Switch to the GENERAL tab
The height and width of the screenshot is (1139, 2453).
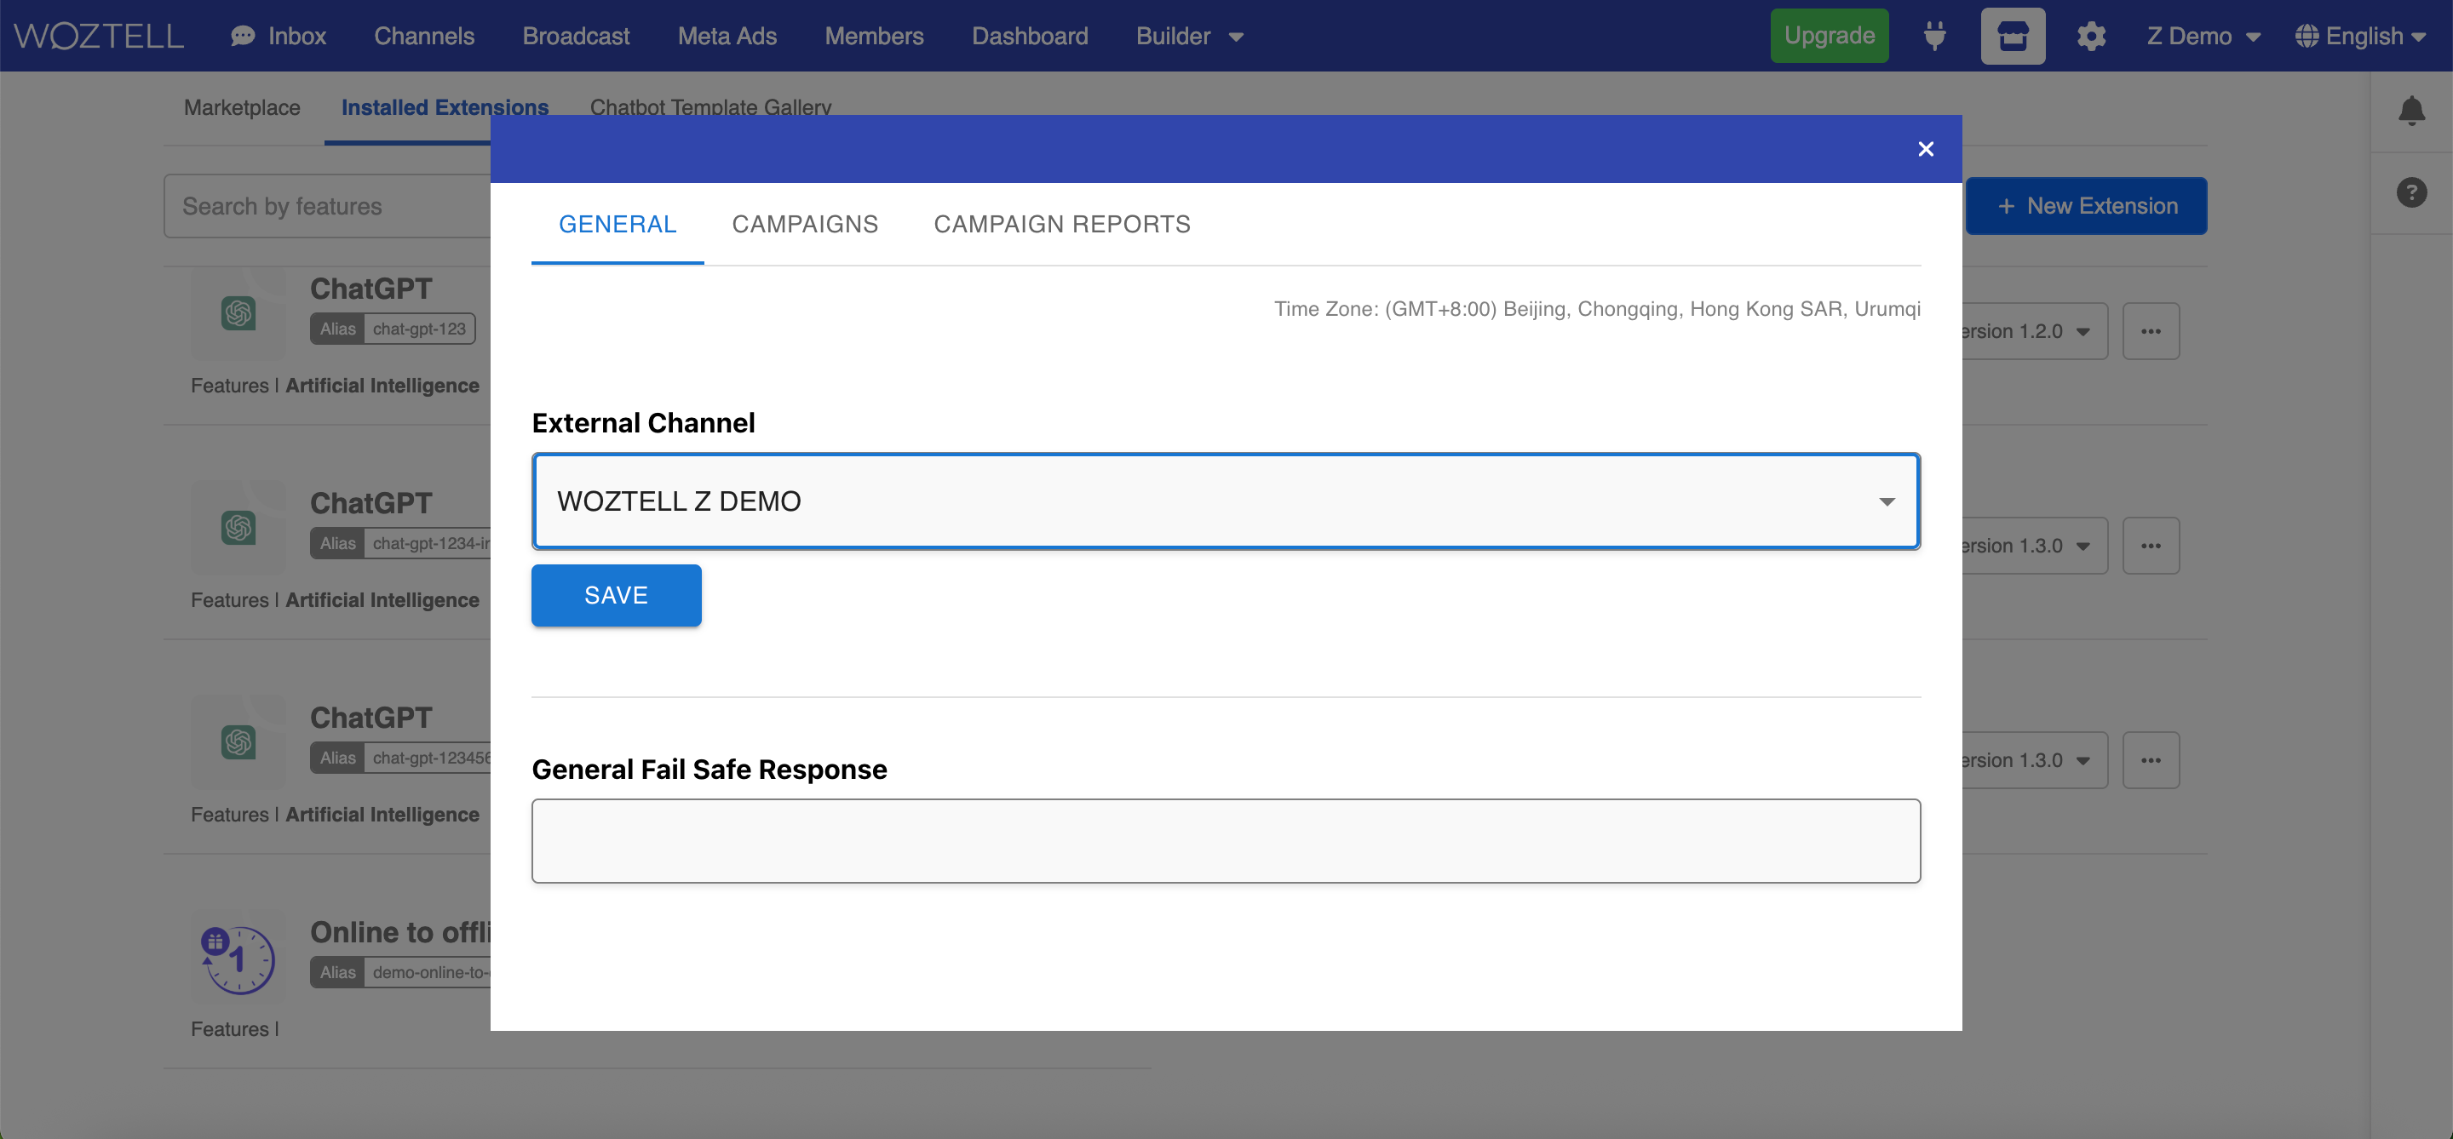point(617,225)
